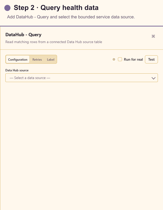
Task: Click the 'Data Hub source' field label
Action: click(x=17, y=70)
